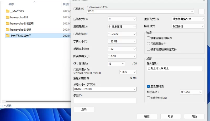The image size is (210, 121).
Task: Select the _MACOSX folder name
Action: 17,11
